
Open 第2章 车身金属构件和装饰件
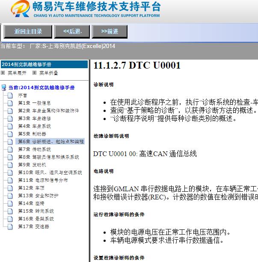tap(48, 111)
